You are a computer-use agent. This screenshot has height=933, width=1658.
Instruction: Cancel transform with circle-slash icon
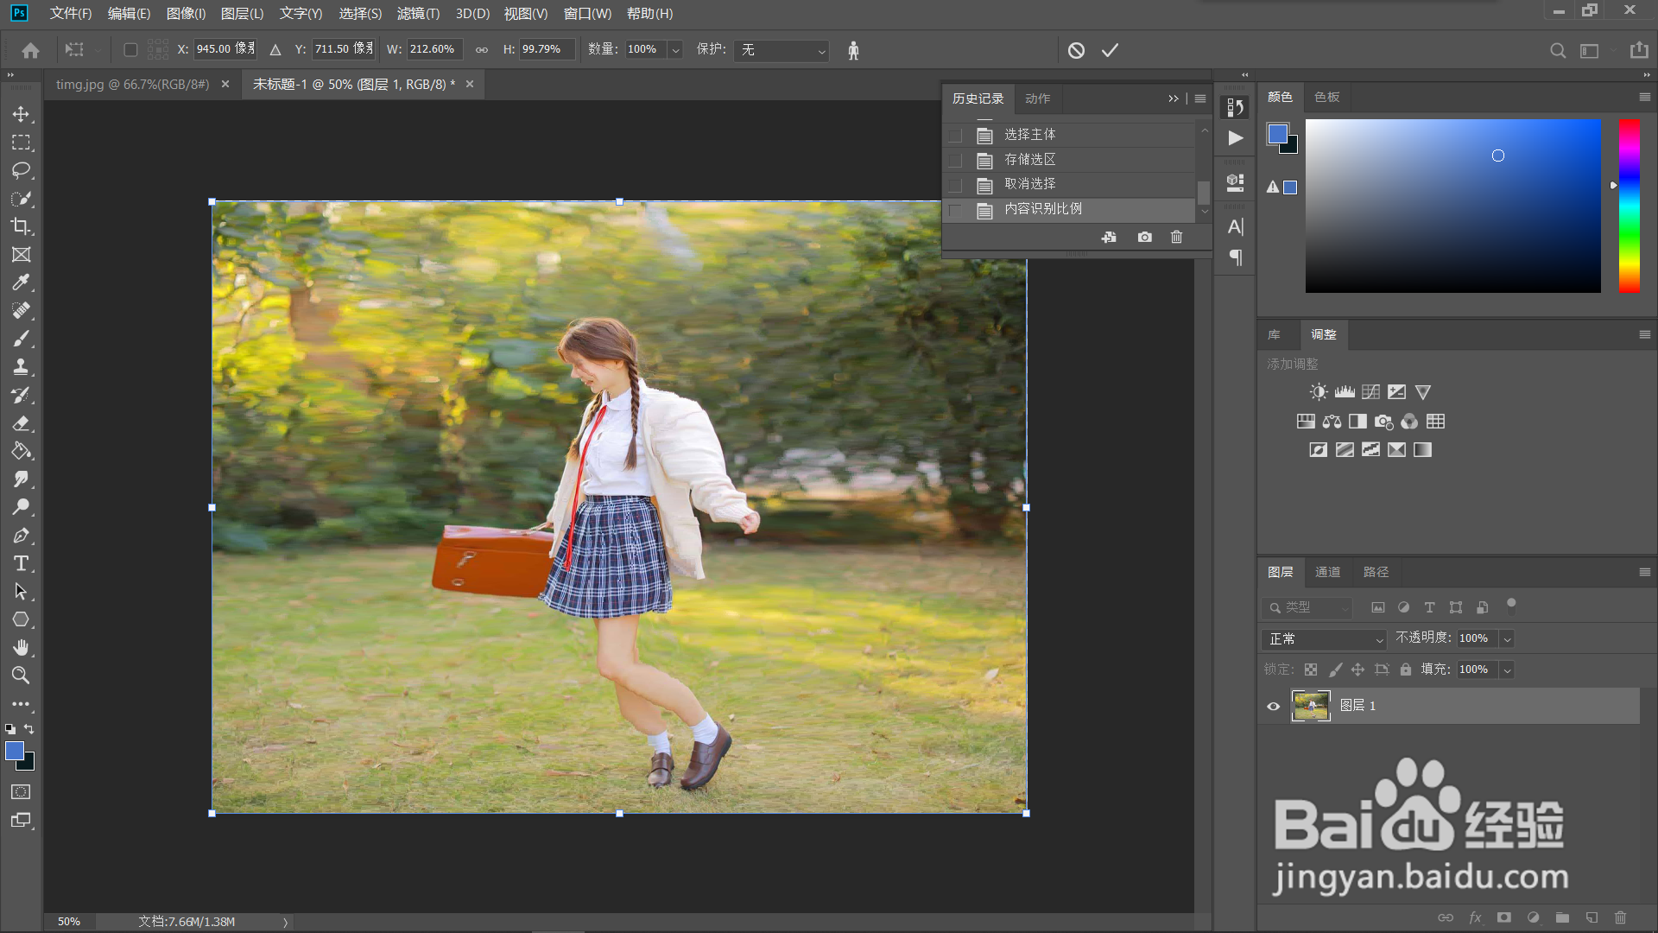coord(1076,50)
